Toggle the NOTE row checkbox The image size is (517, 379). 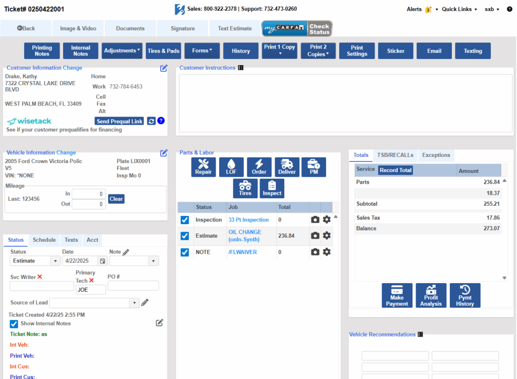coord(185,252)
